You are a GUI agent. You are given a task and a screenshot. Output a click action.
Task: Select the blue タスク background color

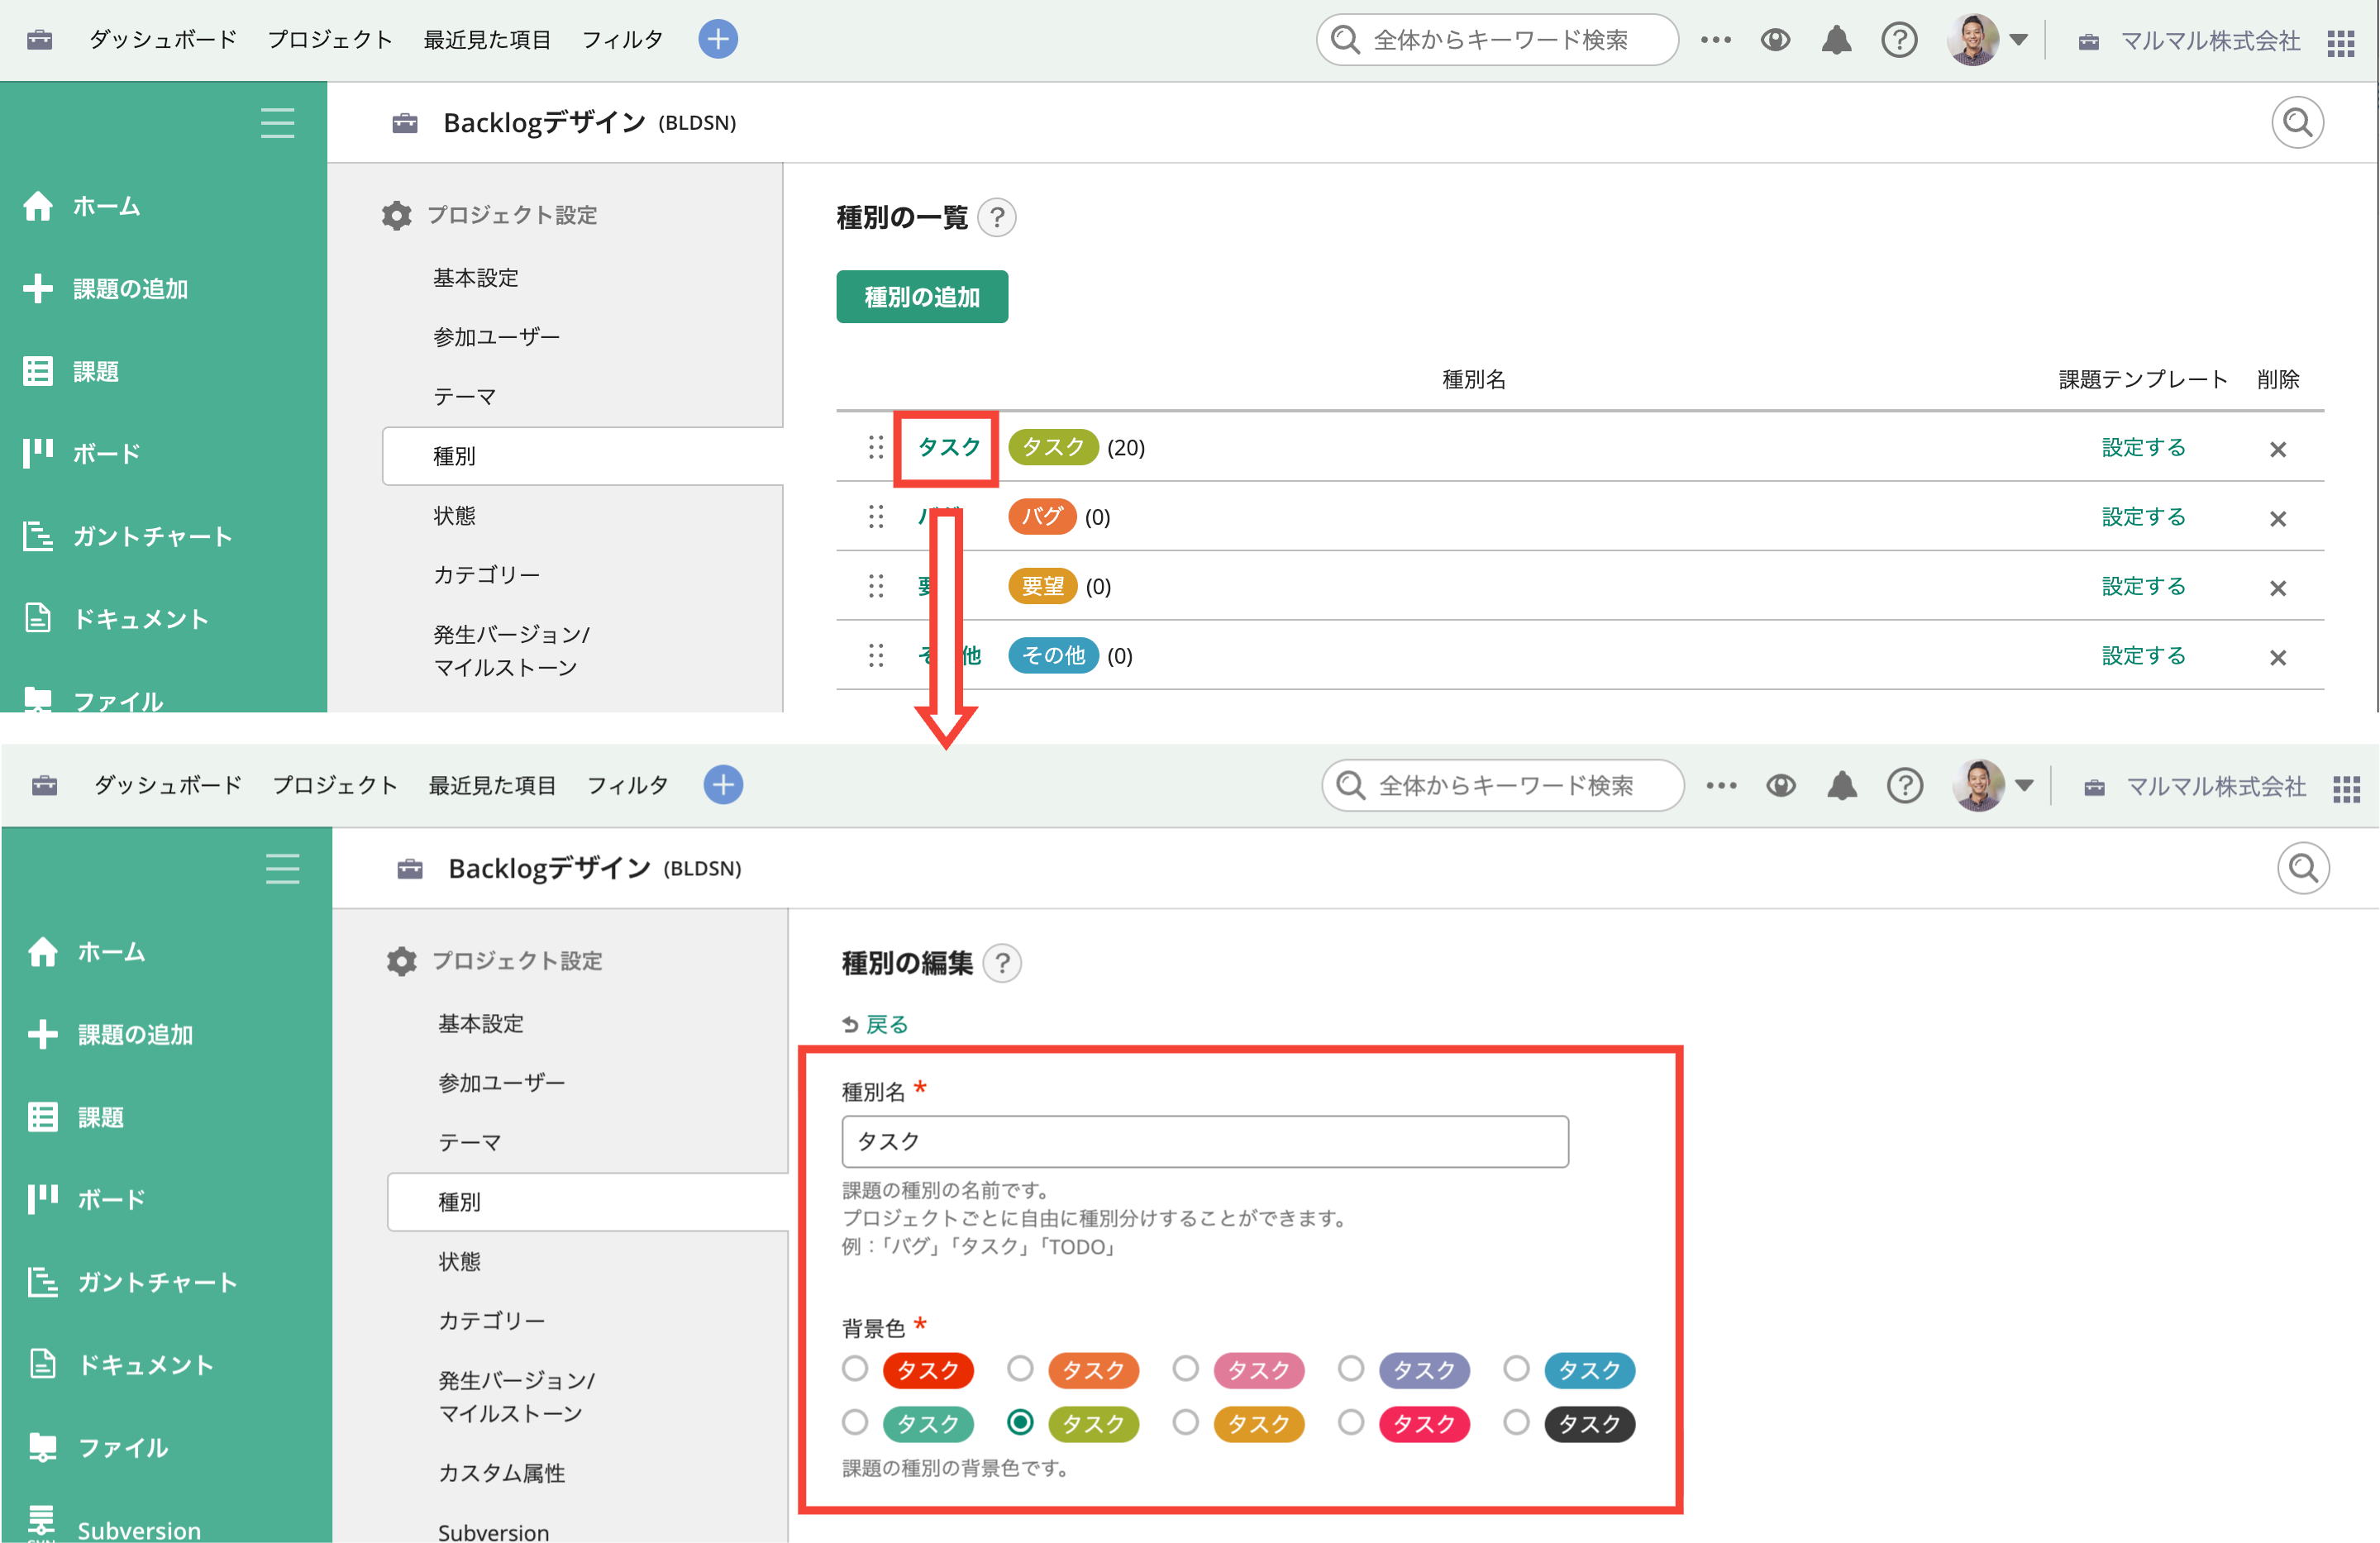1516,1368
